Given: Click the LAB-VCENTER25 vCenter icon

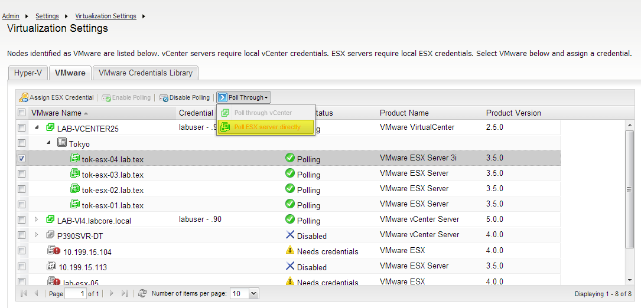Looking at the screenshot, I should point(50,127).
